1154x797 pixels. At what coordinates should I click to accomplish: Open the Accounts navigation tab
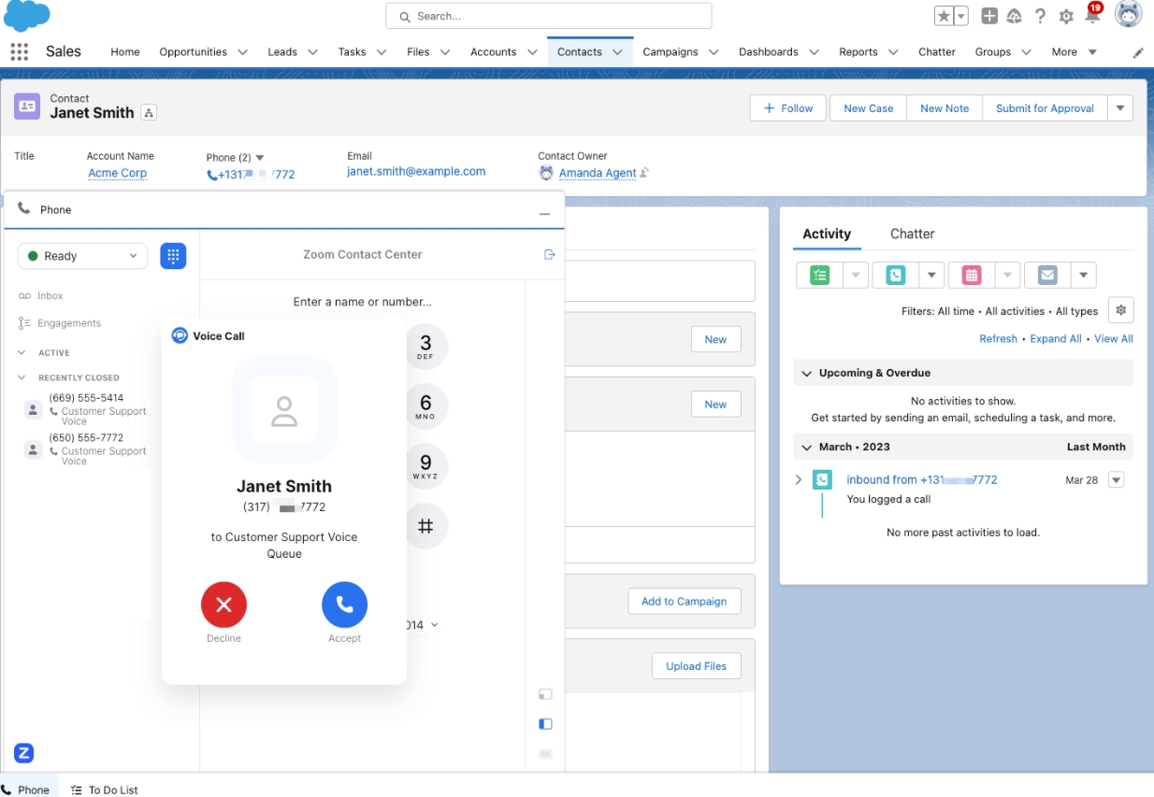(x=493, y=52)
